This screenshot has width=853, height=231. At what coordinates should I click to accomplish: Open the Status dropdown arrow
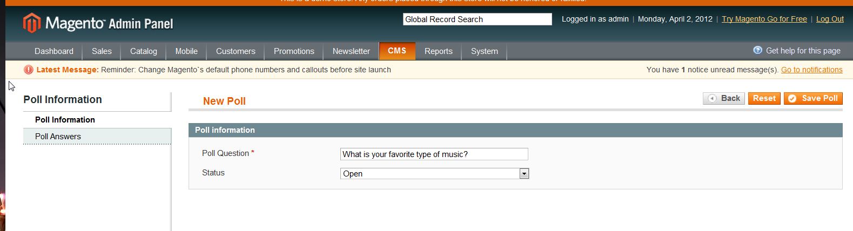point(523,173)
